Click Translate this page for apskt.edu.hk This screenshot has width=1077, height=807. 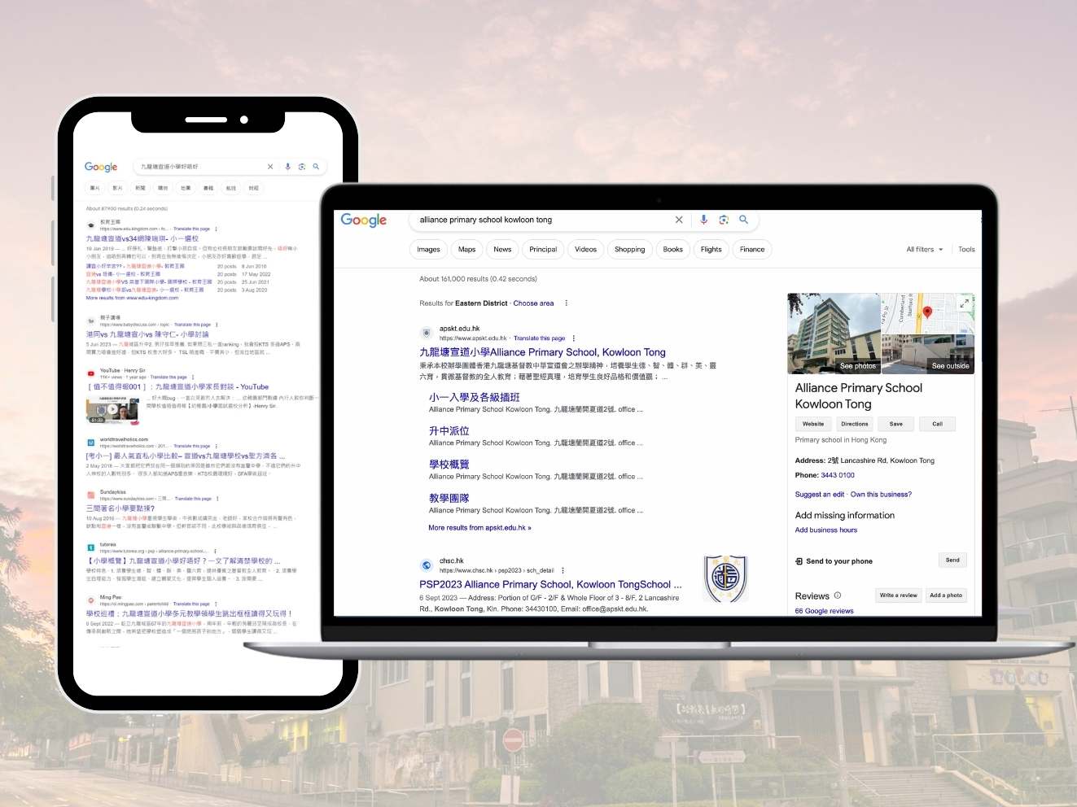(x=539, y=338)
